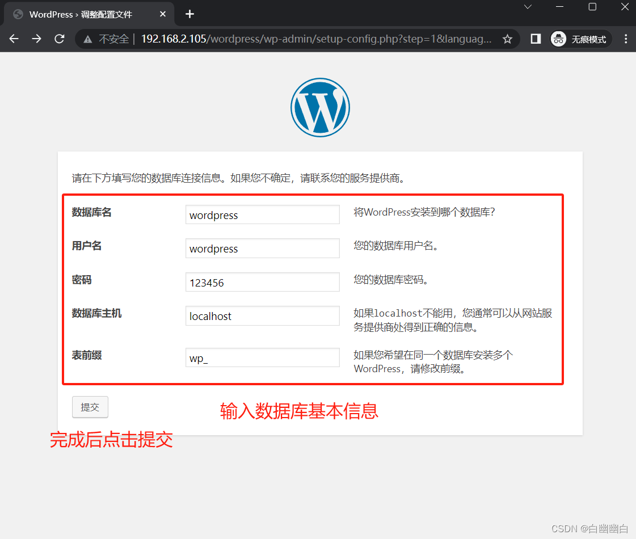Screen dimensions: 636x539
Task: Open the side panel icon
Action: [x=536, y=39]
